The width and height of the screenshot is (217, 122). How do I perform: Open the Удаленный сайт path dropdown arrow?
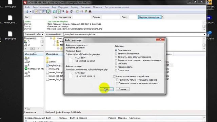[204, 35]
